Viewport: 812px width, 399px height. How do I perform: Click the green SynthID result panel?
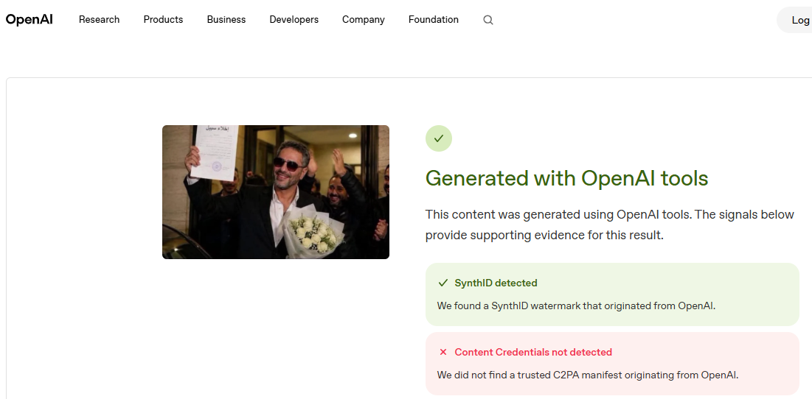612,294
